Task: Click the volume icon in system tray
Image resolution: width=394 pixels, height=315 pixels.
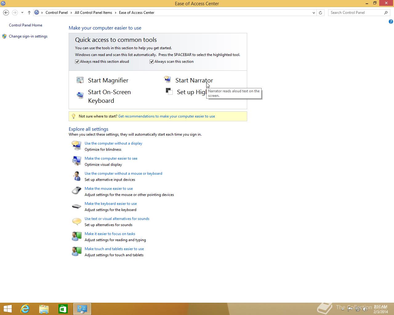Action: click(x=365, y=309)
